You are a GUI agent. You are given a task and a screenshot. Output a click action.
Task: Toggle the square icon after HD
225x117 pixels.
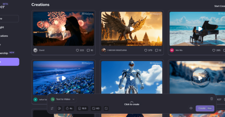(x=106, y=109)
